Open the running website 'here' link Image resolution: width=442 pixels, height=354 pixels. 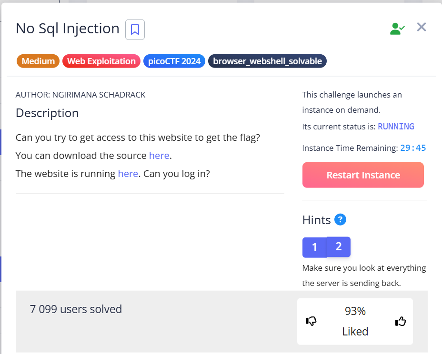click(128, 174)
